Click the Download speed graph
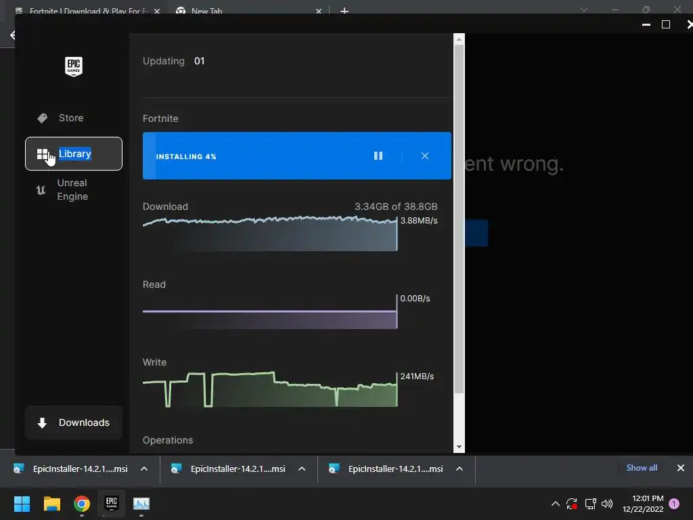 (x=269, y=234)
